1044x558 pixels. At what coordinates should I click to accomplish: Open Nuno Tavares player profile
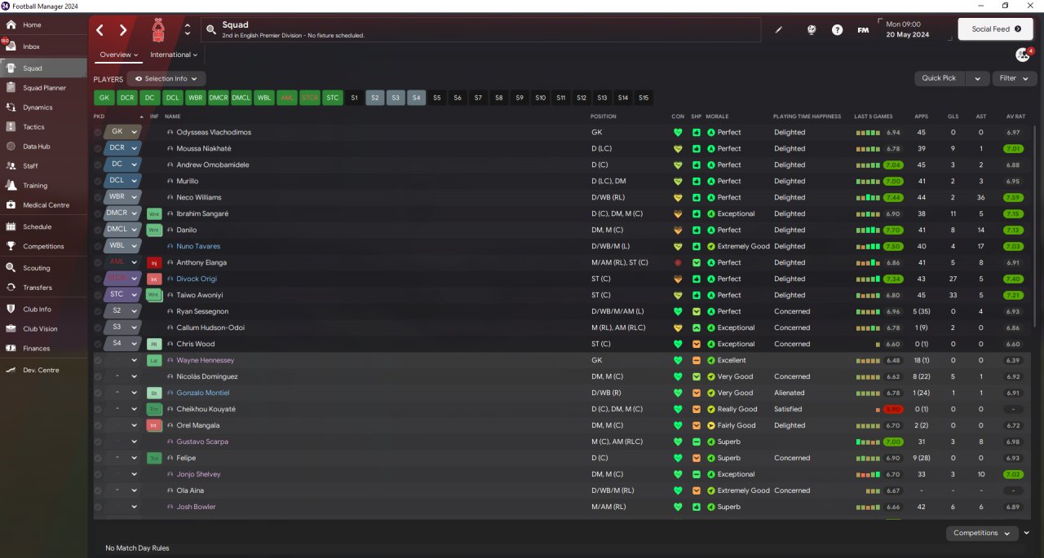click(198, 246)
